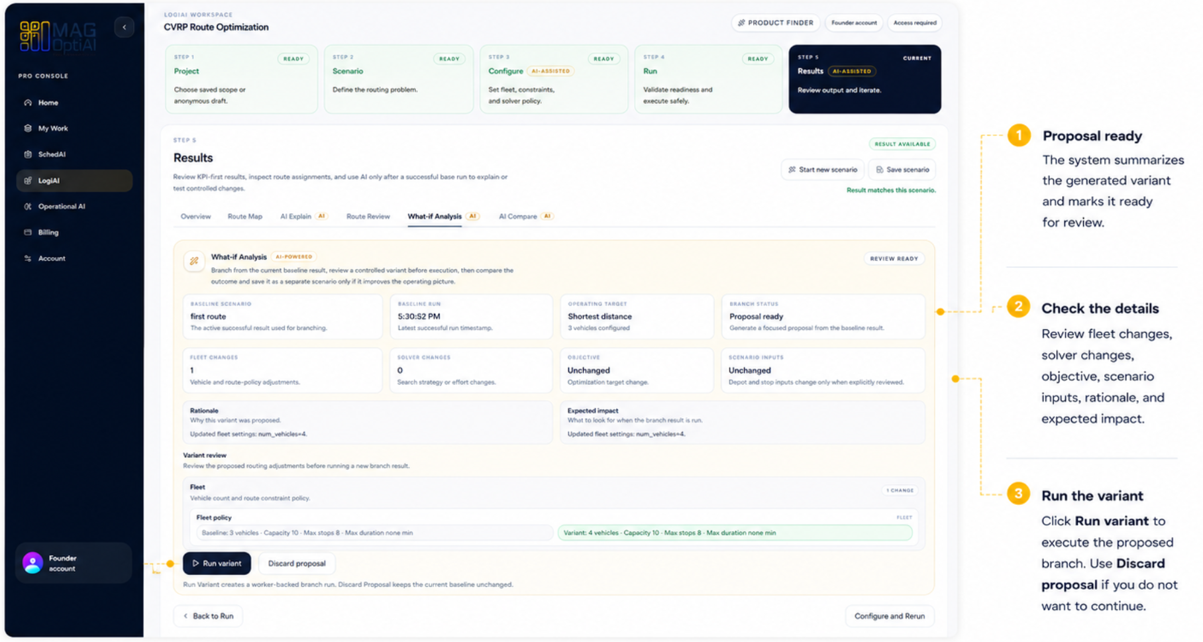Click the '1 CHANGE' fleet badge

900,490
